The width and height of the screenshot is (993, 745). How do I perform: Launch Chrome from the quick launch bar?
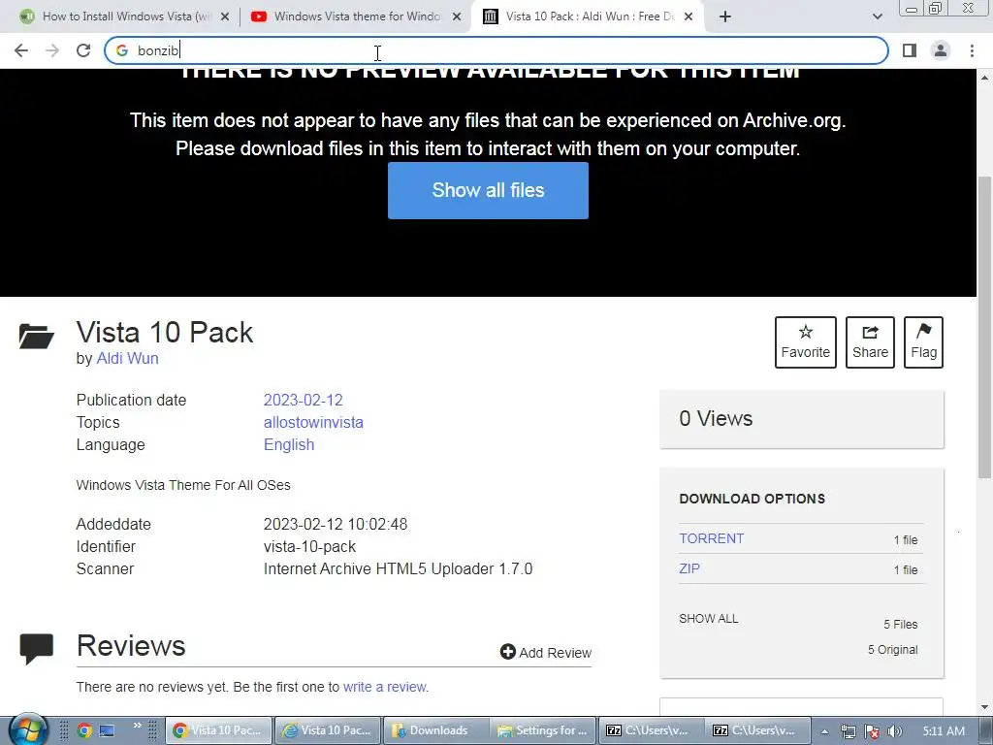(84, 730)
